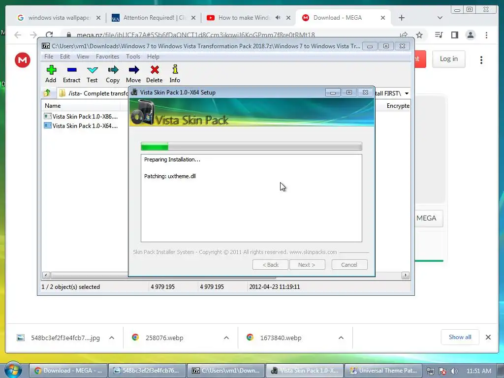Click the MEGA logo
The width and height of the screenshot is (504, 378).
23,60
